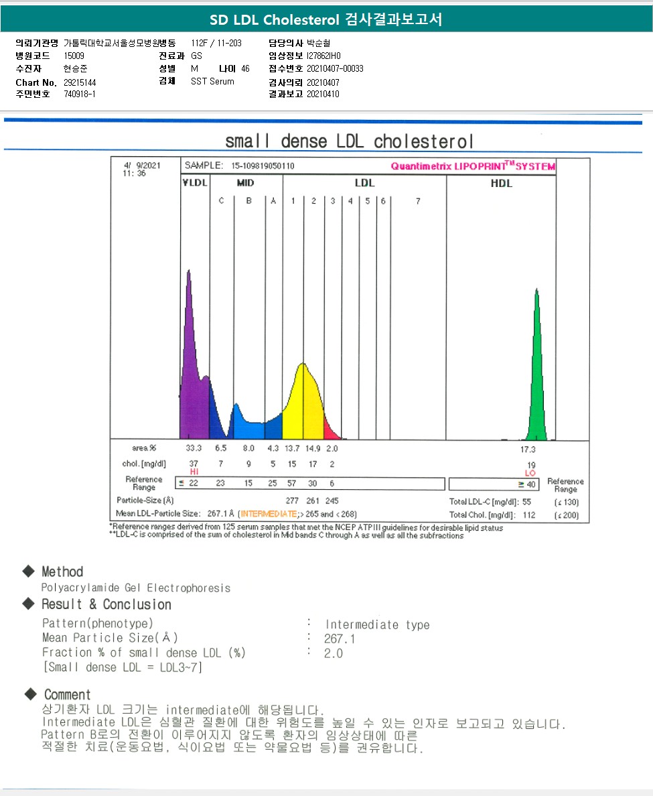Click the MID column header
Screen dimensions: 653x796
tap(246, 183)
